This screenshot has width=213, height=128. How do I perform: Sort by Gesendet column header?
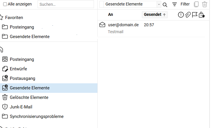pos(155,15)
